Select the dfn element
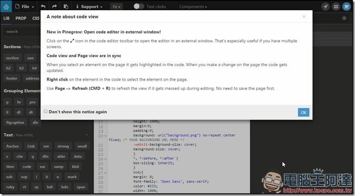The image size is (355, 196). coord(45,156)
